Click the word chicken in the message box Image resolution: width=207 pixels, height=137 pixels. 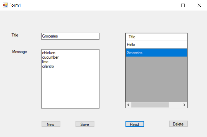click(x=49, y=53)
